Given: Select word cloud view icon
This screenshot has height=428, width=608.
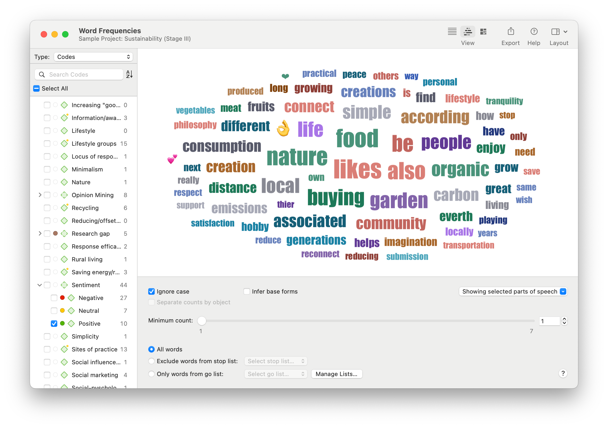Looking at the screenshot, I should click(x=468, y=32).
